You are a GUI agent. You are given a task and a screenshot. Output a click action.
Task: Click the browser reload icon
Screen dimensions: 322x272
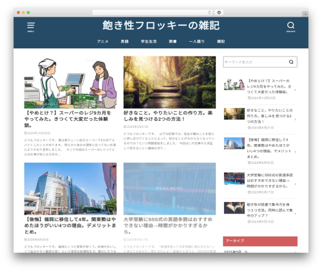209,13
